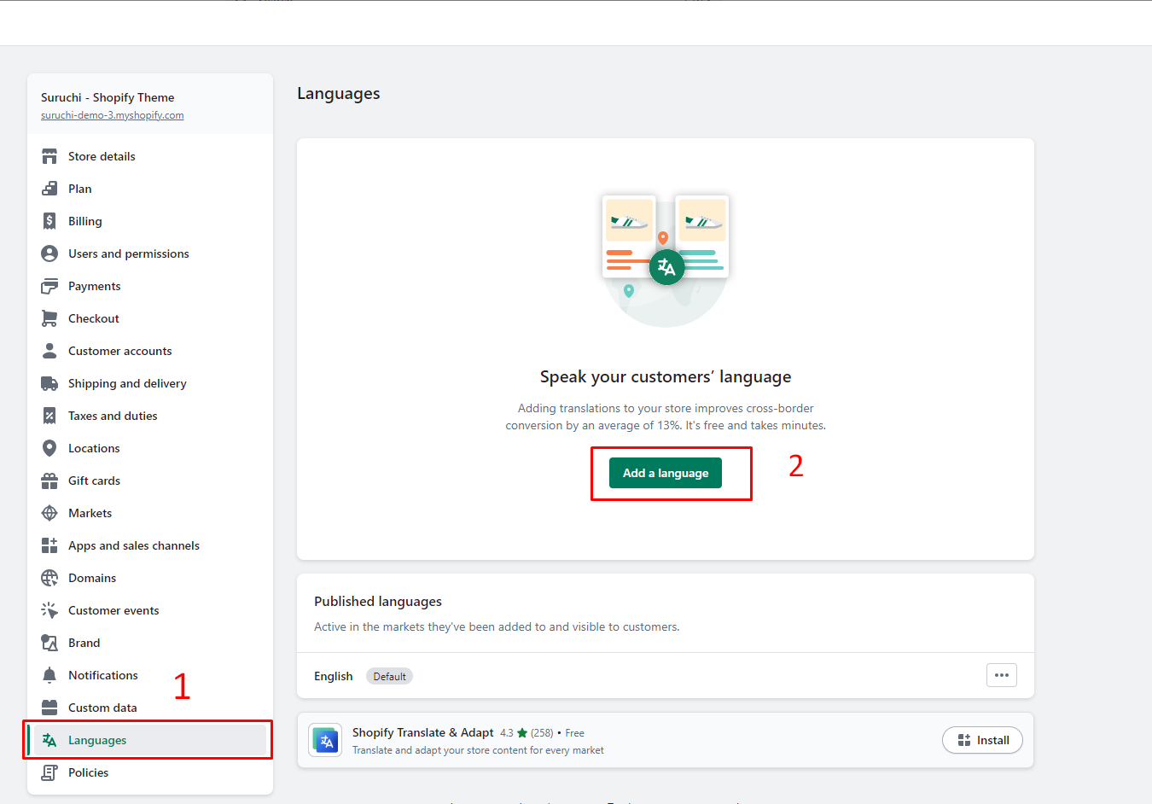Open the Markets settings page
This screenshot has width=1152, height=804.
pyautogui.click(x=90, y=513)
